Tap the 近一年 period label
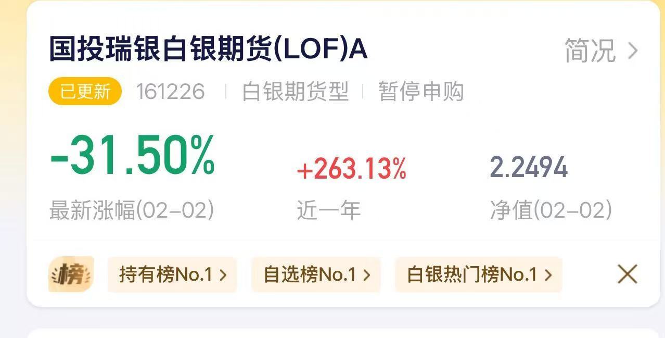This screenshot has width=665, height=338. pos(328,210)
